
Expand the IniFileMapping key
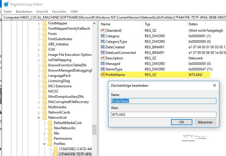[39, 60]
